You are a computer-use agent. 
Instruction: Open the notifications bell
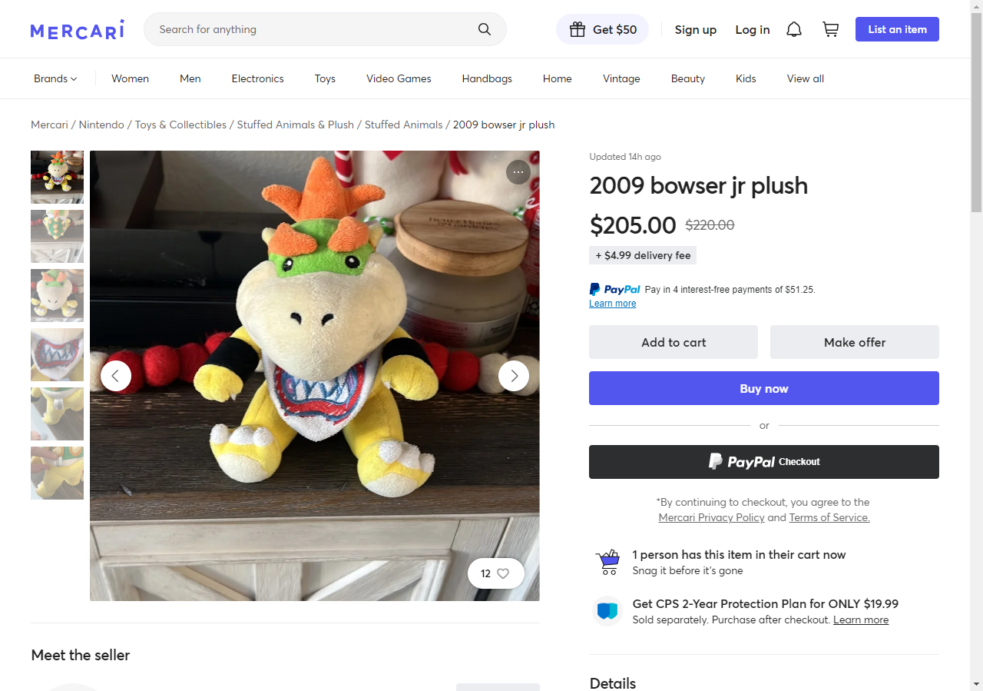pos(794,29)
